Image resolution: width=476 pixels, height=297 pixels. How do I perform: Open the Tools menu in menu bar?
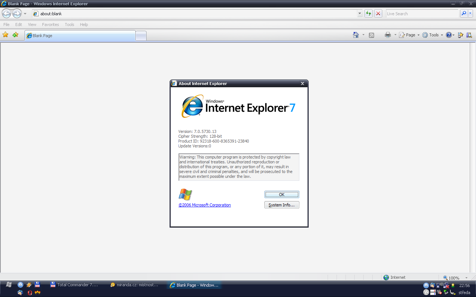[70, 25]
